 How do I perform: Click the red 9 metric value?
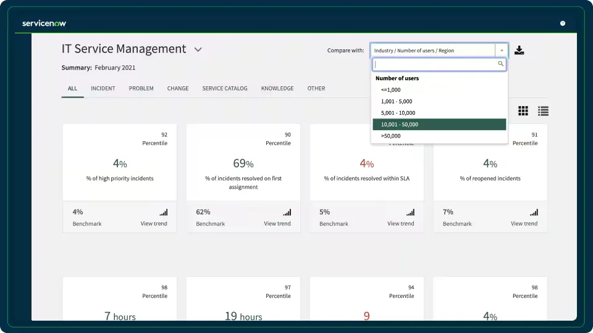(366, 316)
